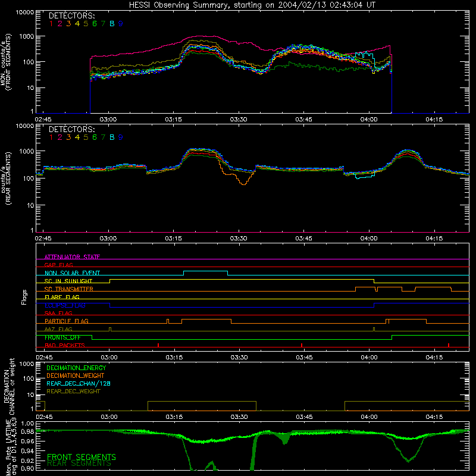Click 03:30 time label under the Flags panel
Screen dimensions: 476x476
point(239,358)
